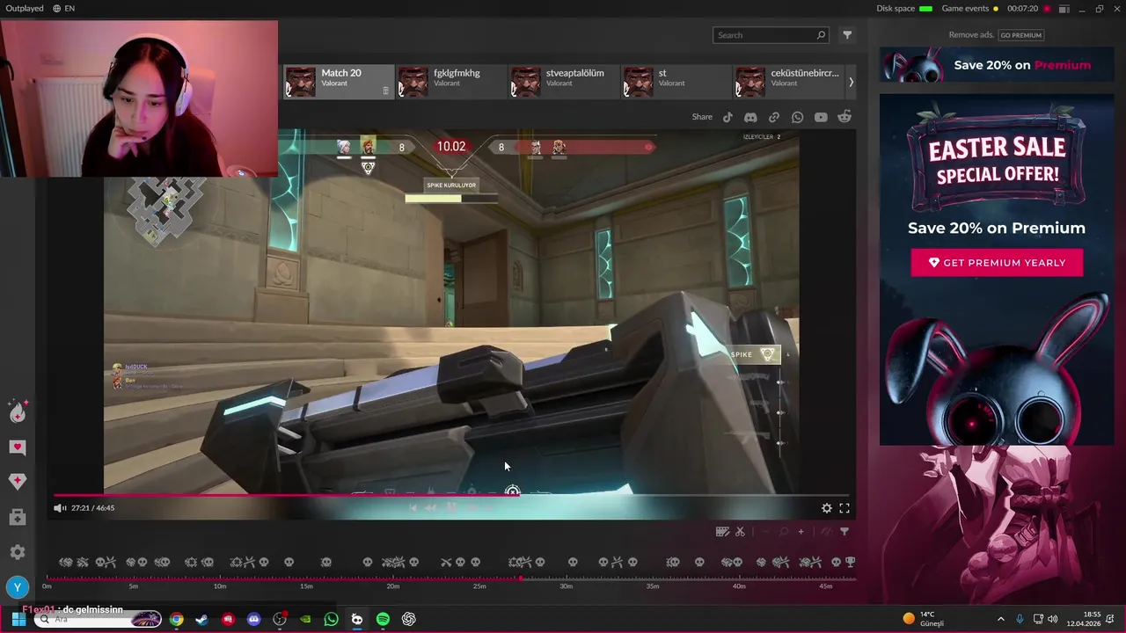The height and width of the screenshot is (633, 1126).
Task: Toggle the window layout icon
Action: click(x=1064, y=9)
